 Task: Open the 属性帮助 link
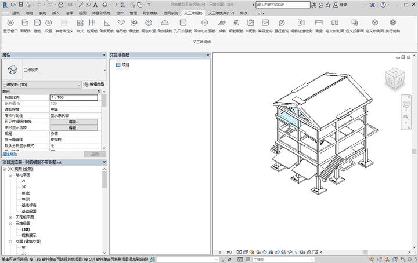pyautogui.click(x=10, y=154)
